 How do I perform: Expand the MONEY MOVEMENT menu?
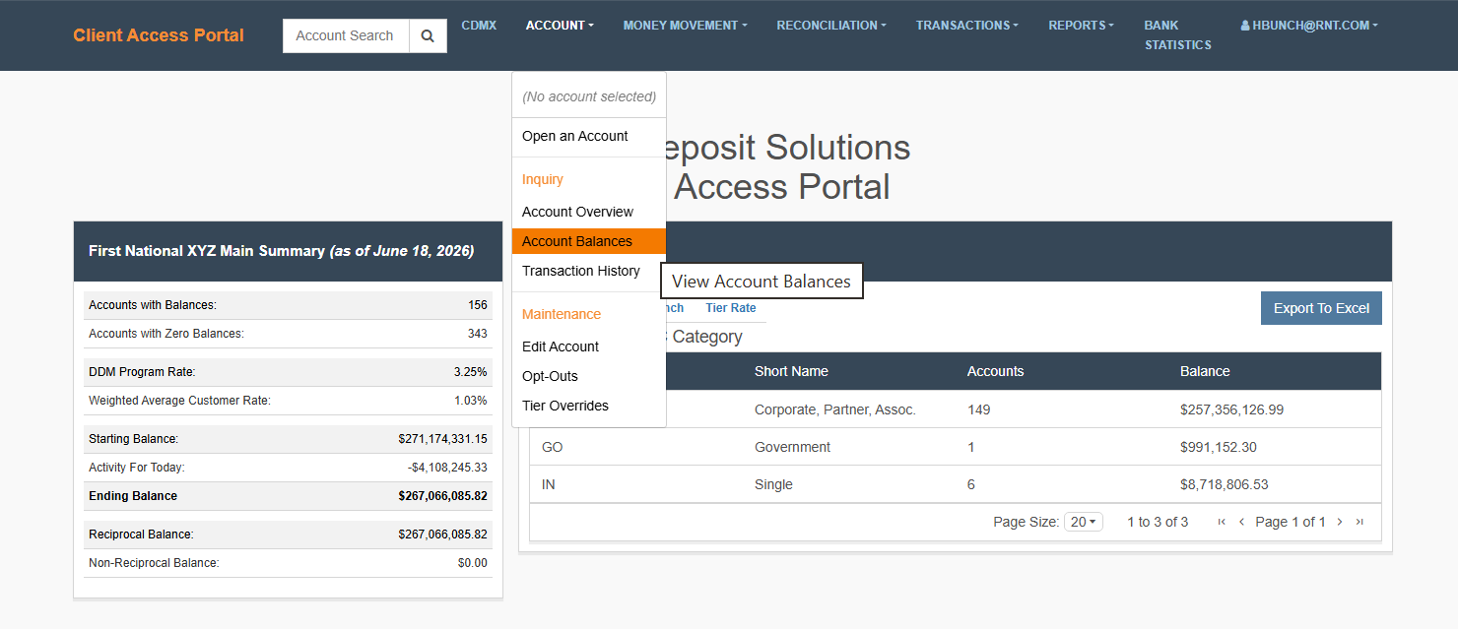tap(685, 26)
